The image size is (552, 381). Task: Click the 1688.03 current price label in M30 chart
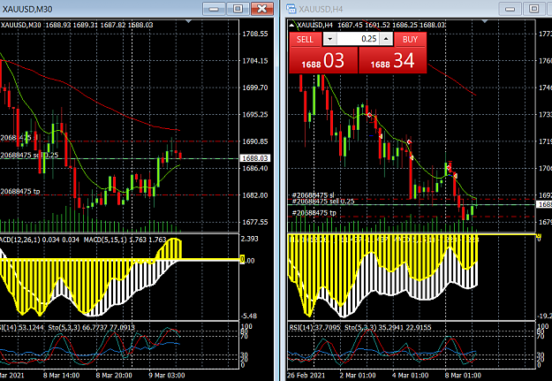(255, 158)
